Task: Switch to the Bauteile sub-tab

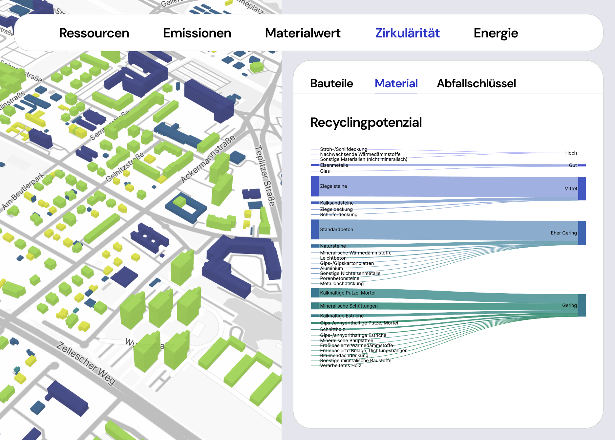Action: point(331,83)
